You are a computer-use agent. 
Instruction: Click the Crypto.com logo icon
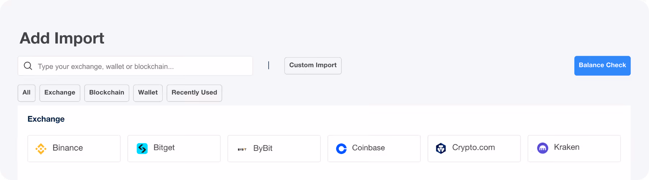coord(441,148)
